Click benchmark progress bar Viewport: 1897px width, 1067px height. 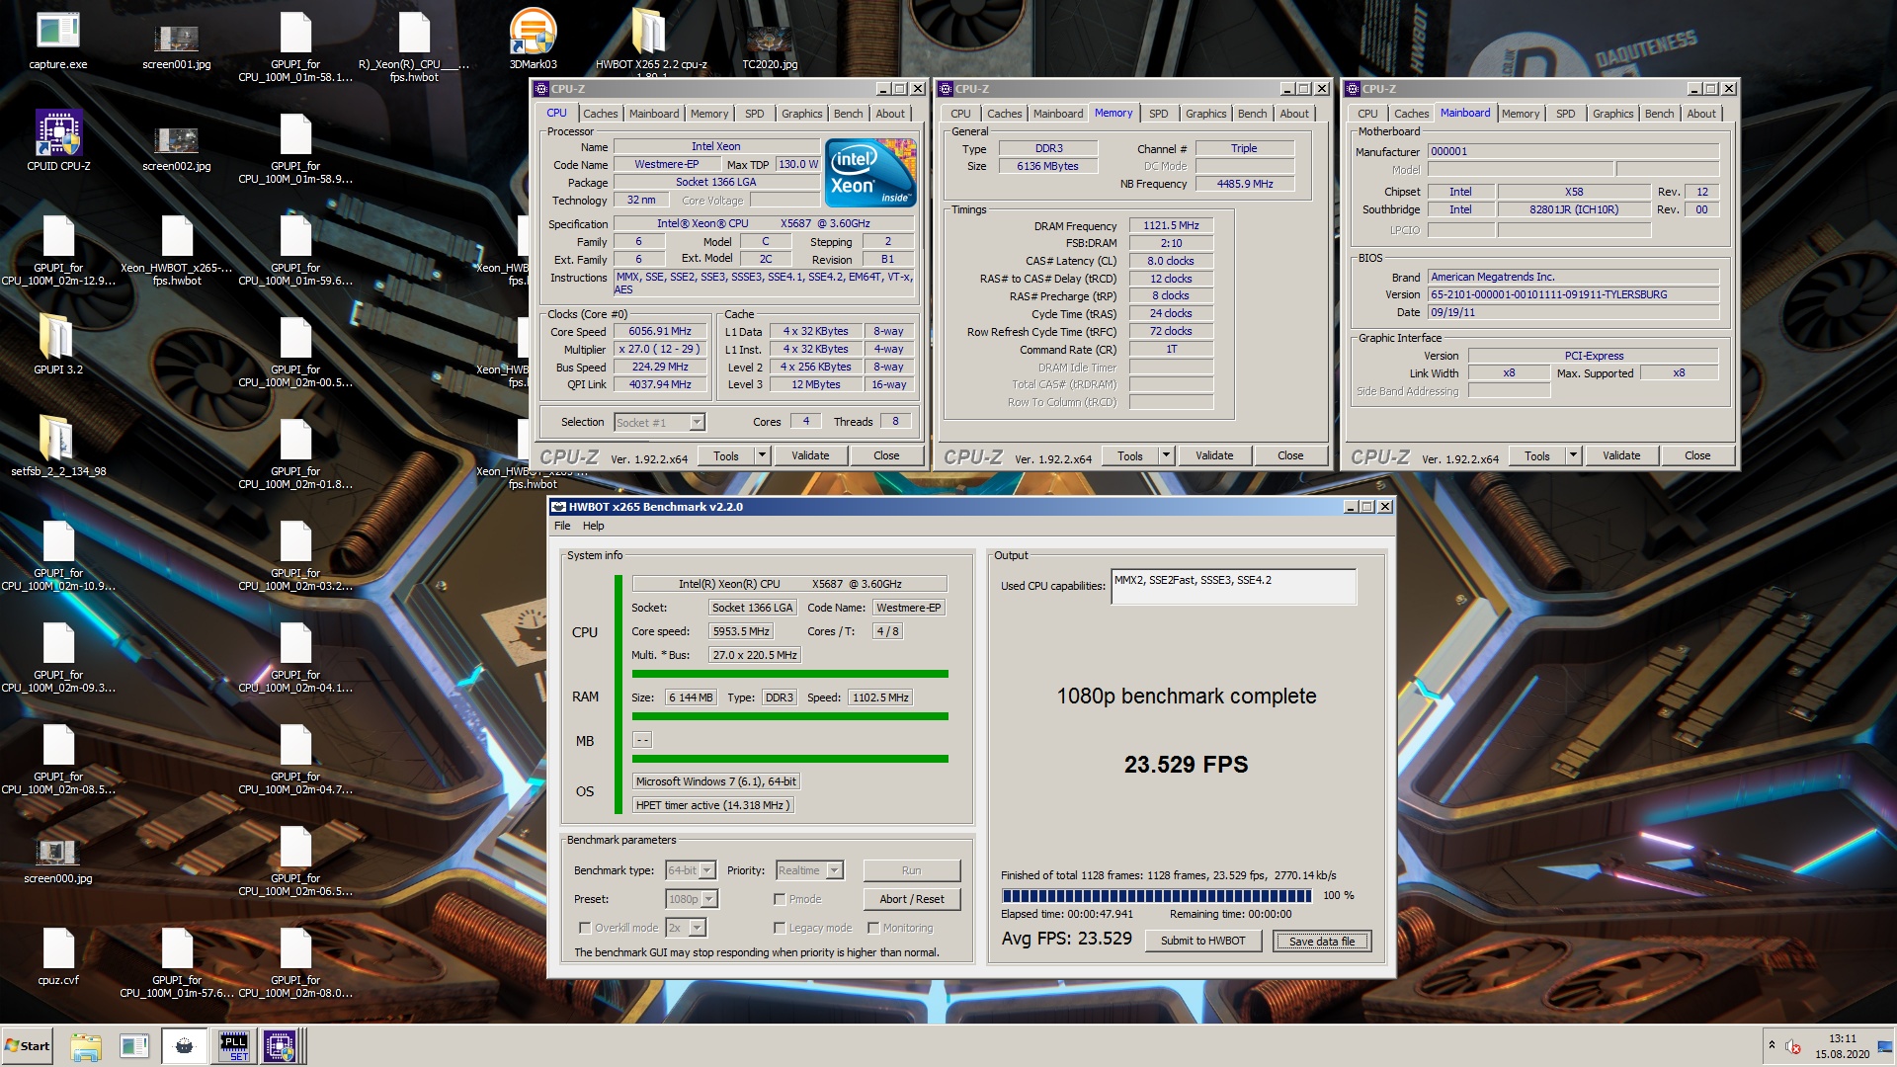pos(1156,896)
